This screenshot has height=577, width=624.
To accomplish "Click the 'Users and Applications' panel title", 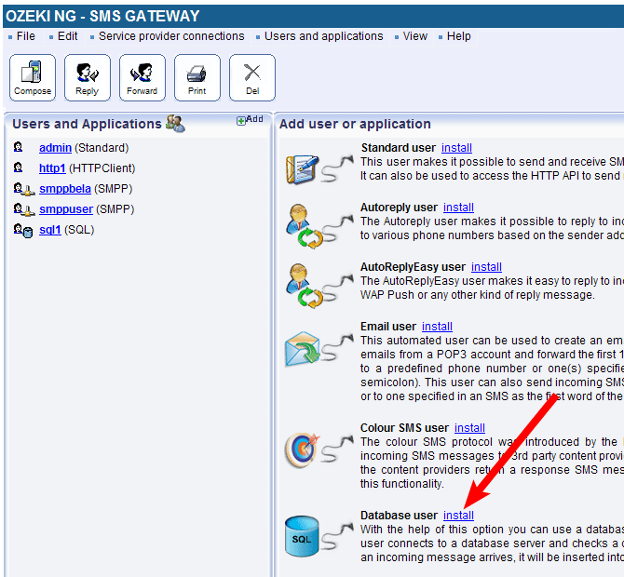I will (87, 124).
